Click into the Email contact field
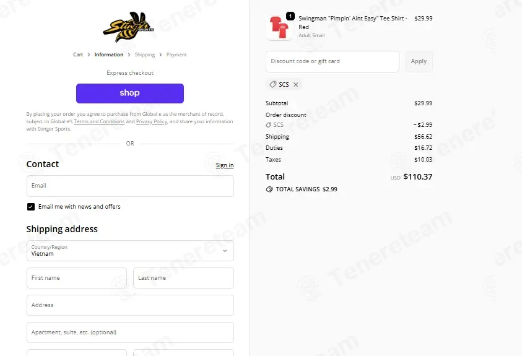Viewport: 522px width, 356px height. (130, 186)
